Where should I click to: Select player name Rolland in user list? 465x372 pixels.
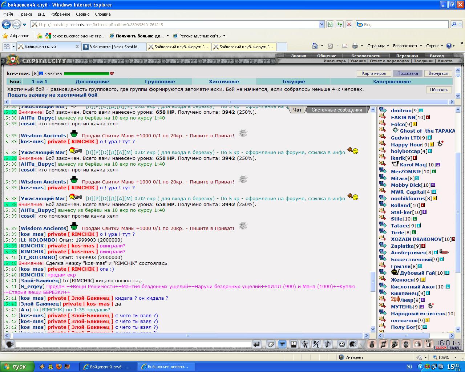pyautogui.click(x=400, y=205)
